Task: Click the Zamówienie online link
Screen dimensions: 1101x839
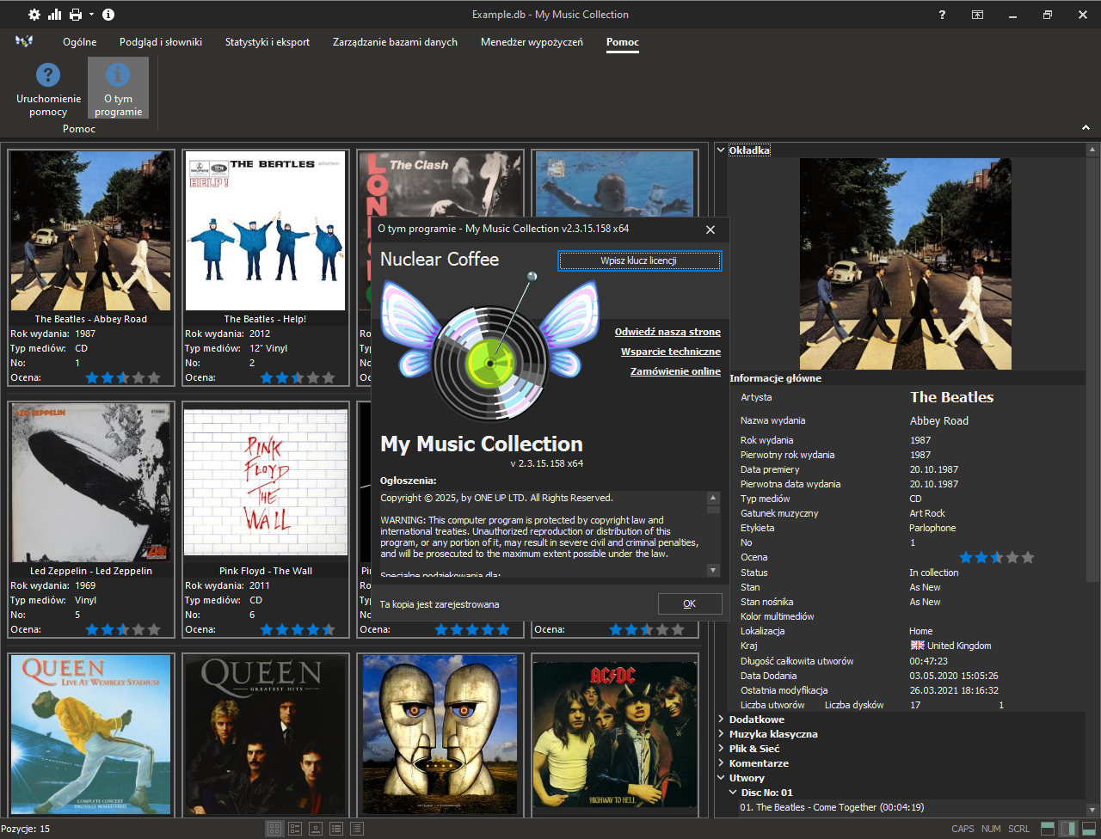Action: coord(675,371)
